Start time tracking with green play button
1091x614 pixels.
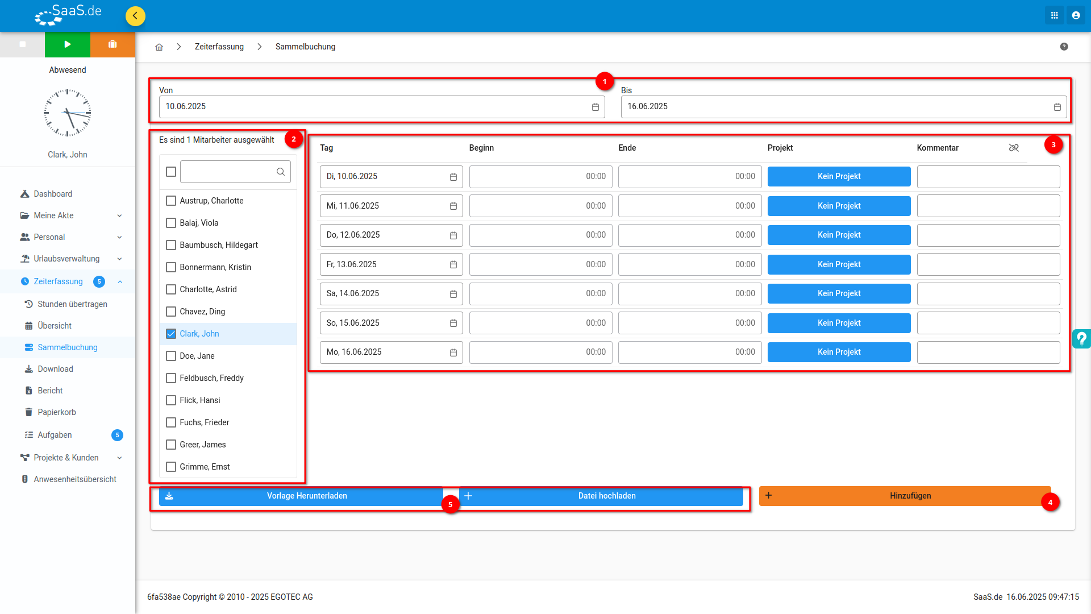68,44
